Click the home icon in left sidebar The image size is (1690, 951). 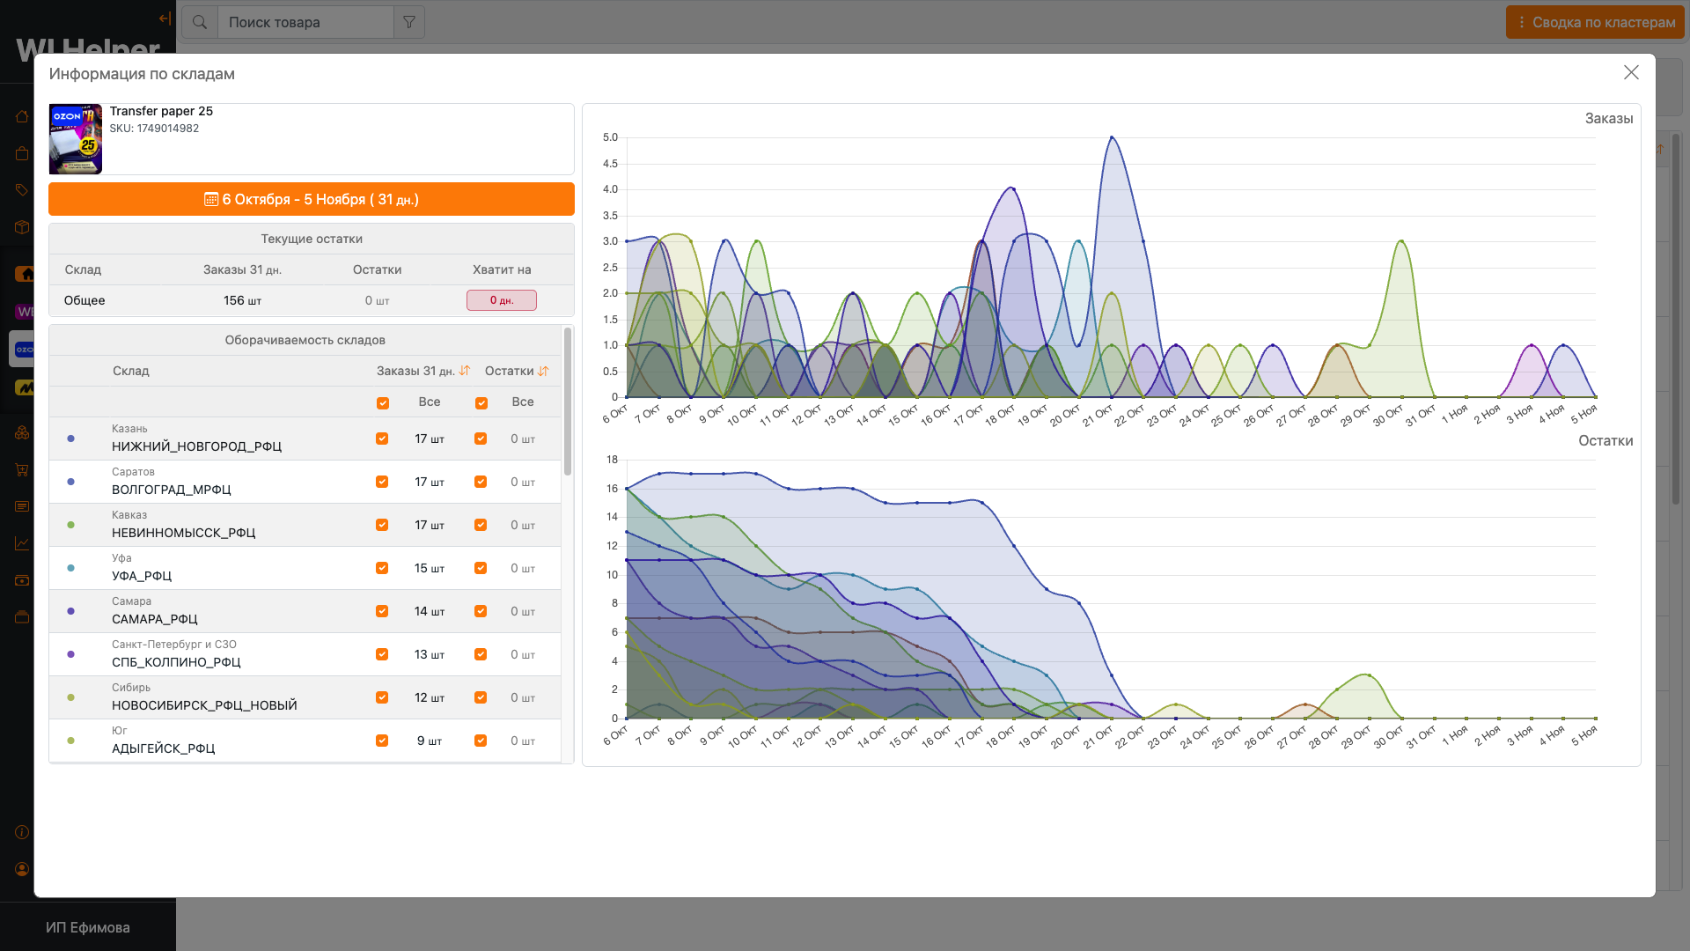[x=22, y=116]
